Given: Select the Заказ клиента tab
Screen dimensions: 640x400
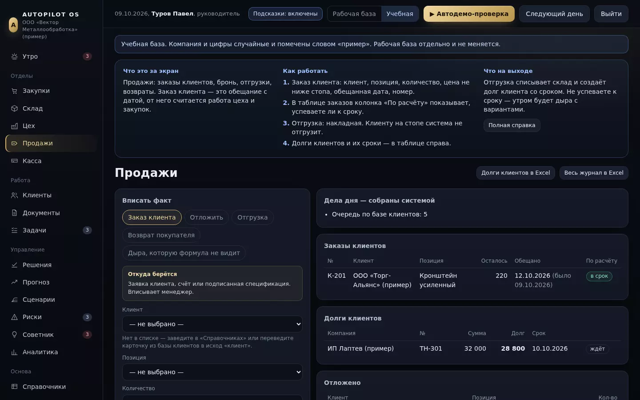Looking at the screenshot, I should 152,217.
